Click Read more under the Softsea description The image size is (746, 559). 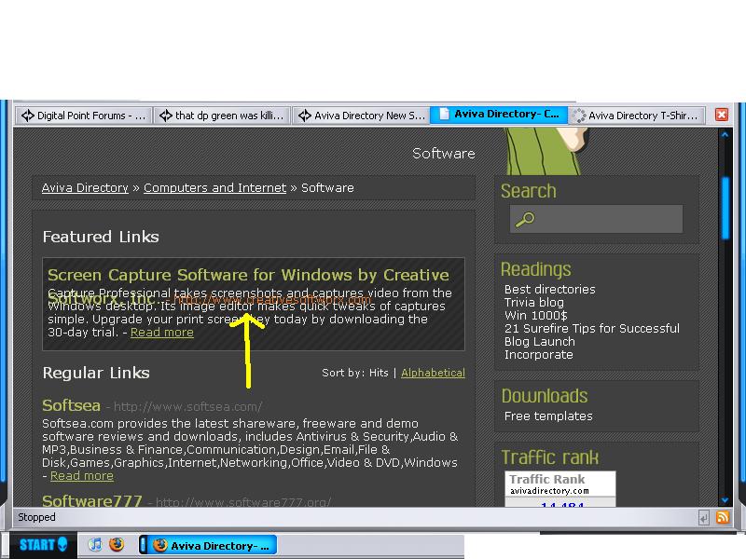[82, 476]
